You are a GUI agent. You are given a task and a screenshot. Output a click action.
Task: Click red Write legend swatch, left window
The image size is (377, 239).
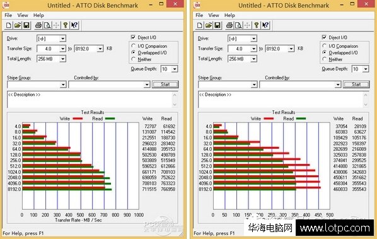(78, 119)
